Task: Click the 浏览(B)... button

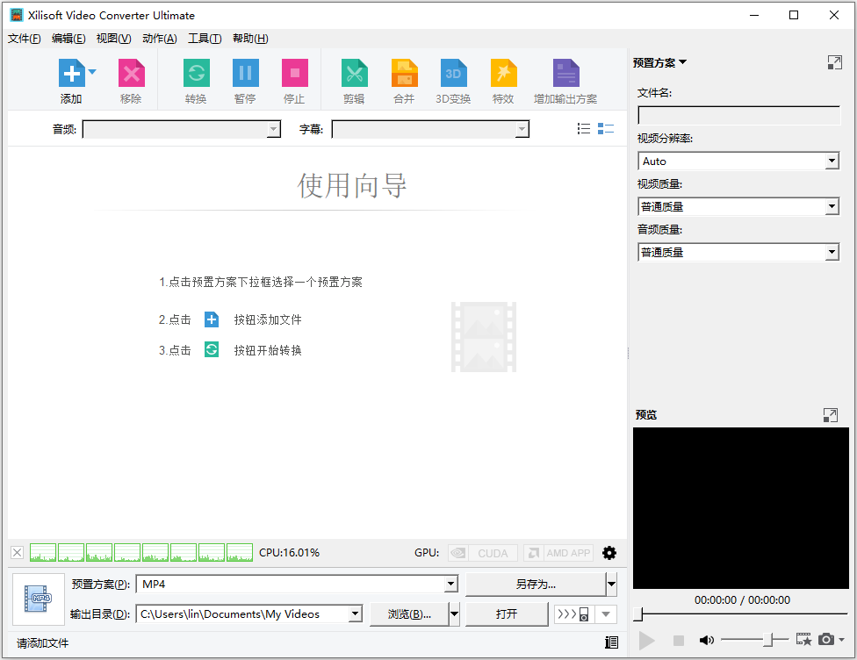Action: [x=409, y=614]
